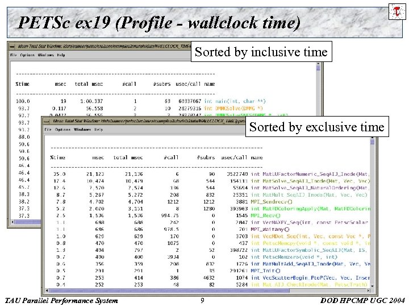Viewport: 409px width, 307px height.
Task: Select 'MatFDColoringApply' function name
Action: (x=289, y=209)
